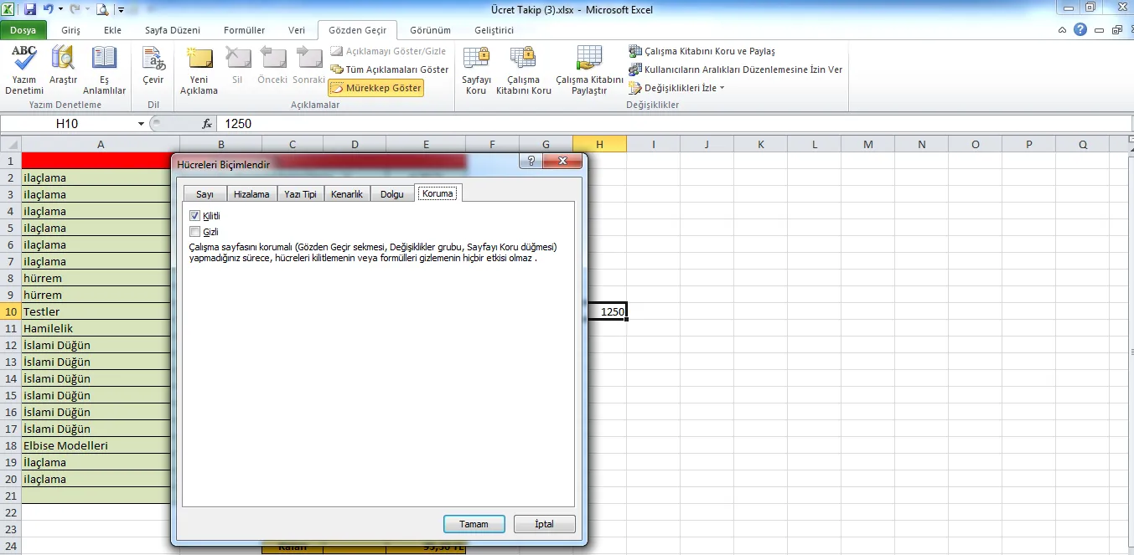Toggle Mürekkep Göster button

click(375, 88)
